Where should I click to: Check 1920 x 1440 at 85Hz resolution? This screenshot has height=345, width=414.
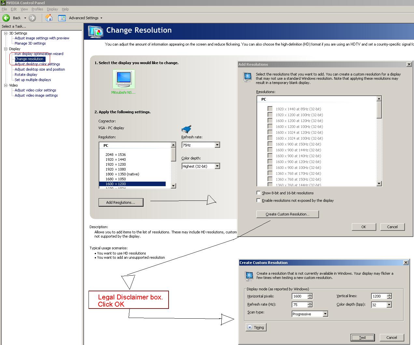point(270,109)
